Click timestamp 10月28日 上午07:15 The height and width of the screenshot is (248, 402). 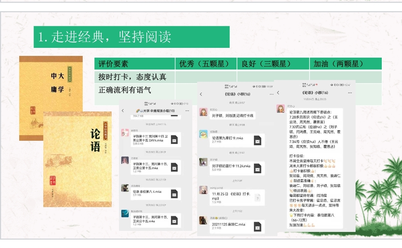pyautogui.click(x=156, y=124)
